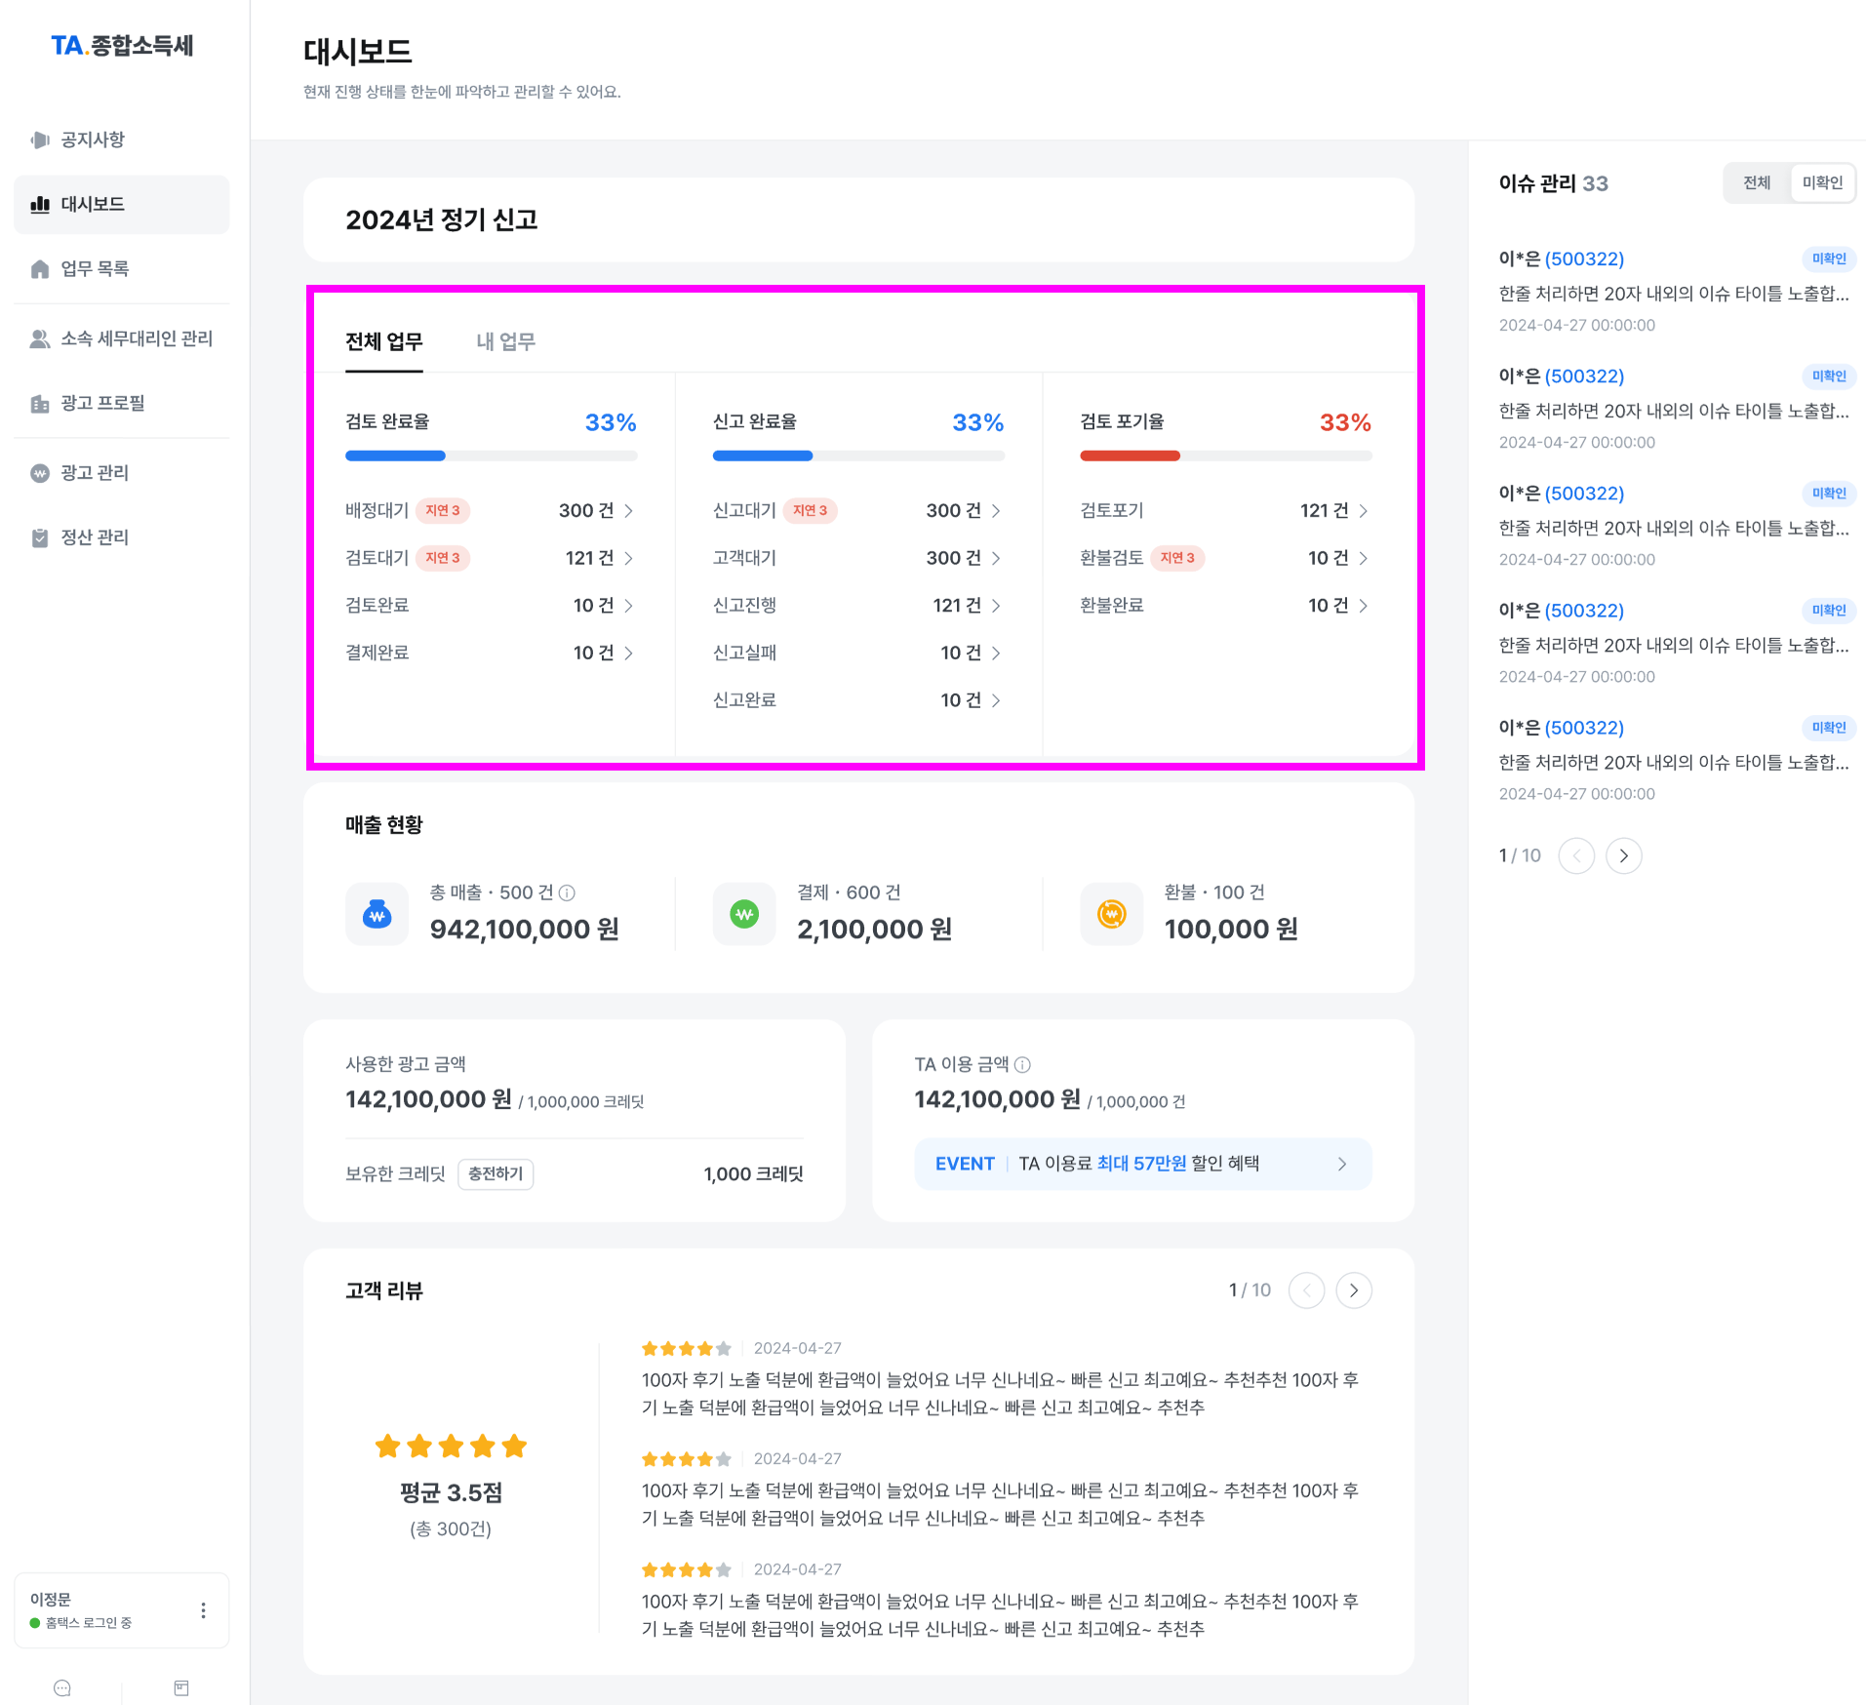This screenshot has height=1705, width=1866.
Task: Click the info icon beside 총 매출
Action: [x=567, y=892]
